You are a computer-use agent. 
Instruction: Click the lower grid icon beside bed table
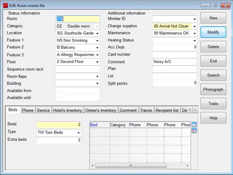click(x=194, y=131)
